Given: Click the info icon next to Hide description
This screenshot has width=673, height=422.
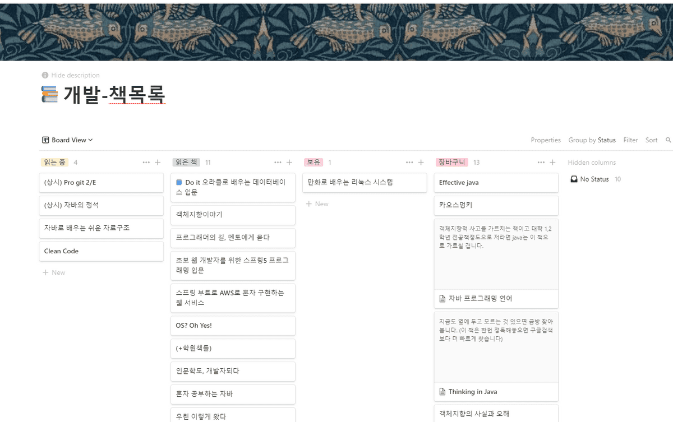Looking at the screenshot, I should click(44, 75).
